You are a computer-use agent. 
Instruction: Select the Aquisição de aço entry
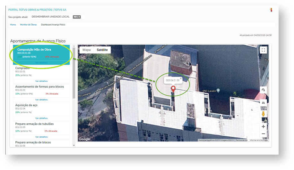(x=41, y=111)
